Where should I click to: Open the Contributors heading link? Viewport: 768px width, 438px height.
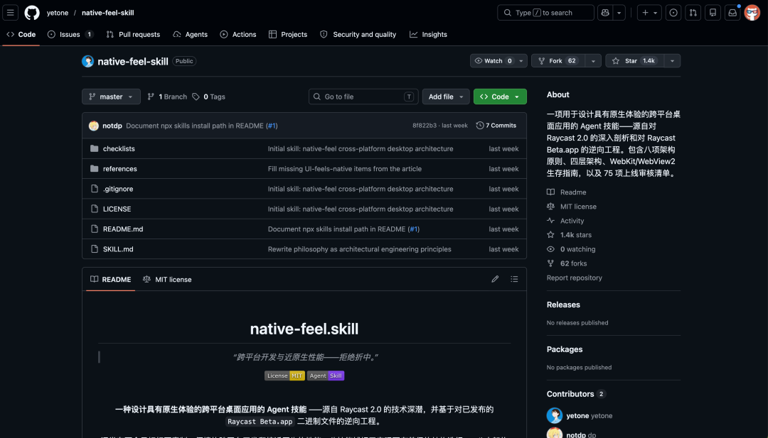pos(576,393)
